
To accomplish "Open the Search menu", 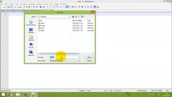I will (x=11, y=4).
